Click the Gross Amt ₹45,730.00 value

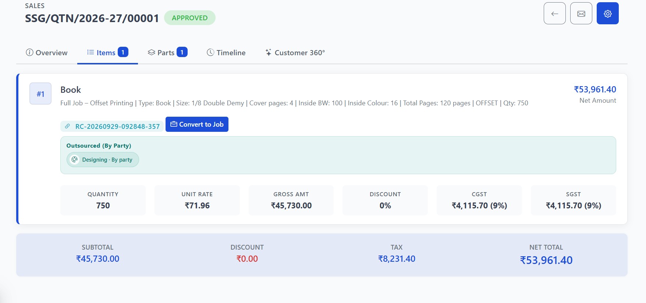pos(291,205)
